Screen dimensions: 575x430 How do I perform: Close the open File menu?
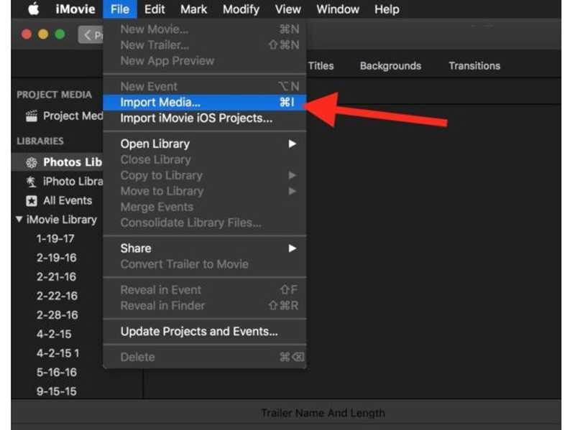pos(120,9)
